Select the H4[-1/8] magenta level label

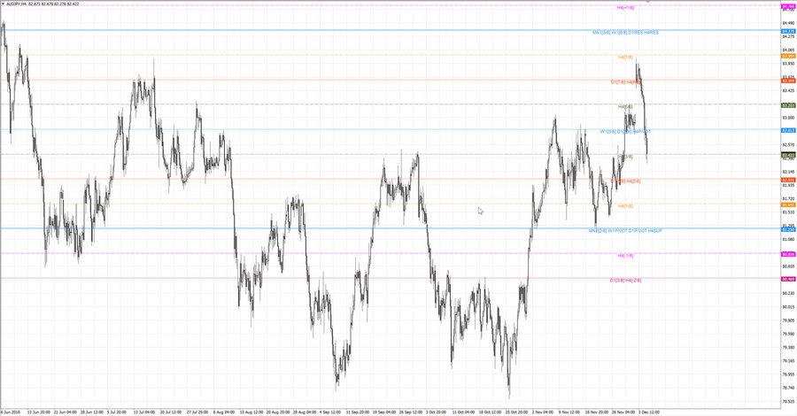[x=626, y=256]
